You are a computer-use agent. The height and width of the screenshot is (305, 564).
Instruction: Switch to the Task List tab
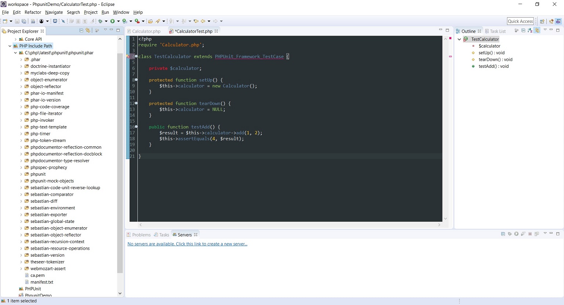pos(495,31)
